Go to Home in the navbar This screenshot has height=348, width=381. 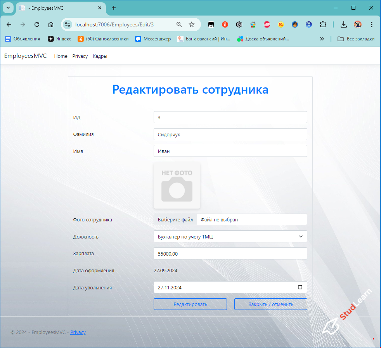coord(61,56)
